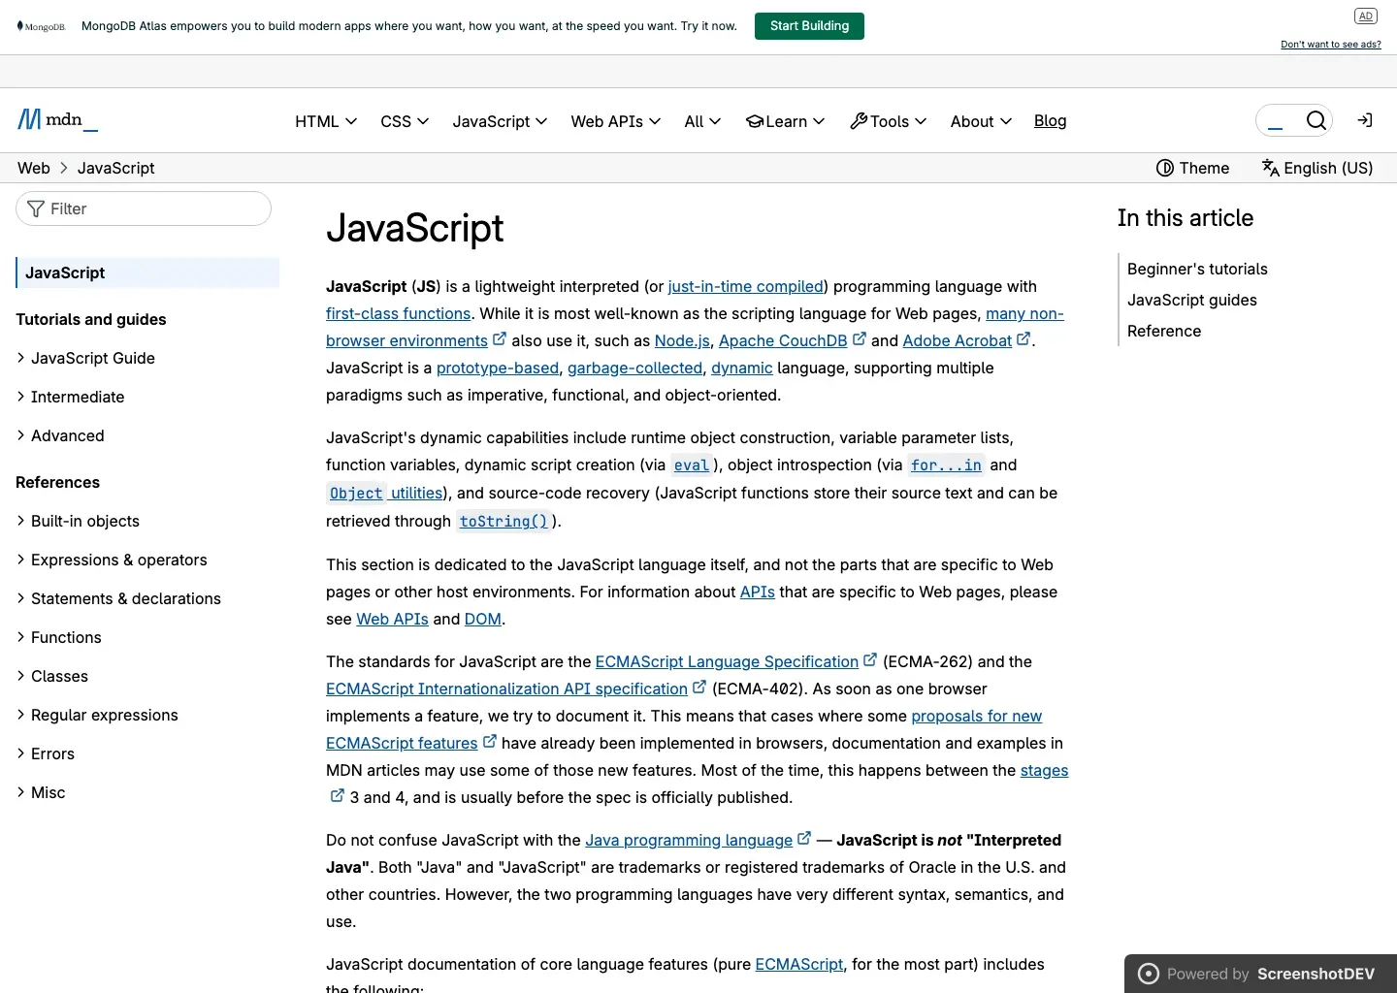Jump to Reference section

coord(1164,331)
